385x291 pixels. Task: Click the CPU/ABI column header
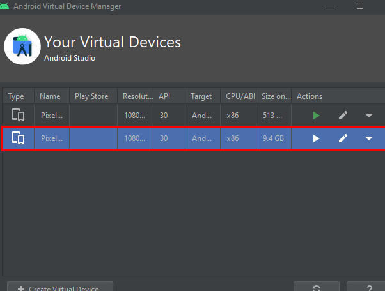coord(239,96)
